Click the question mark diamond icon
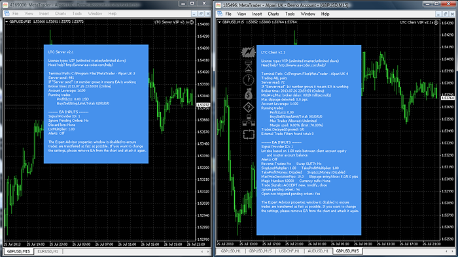The width and height of the screenshot is (458, 257). pos(248,108)
